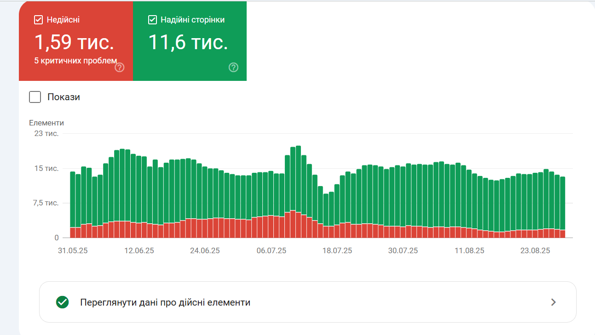The image size is (595, 335).
Task: Select the green 11,6 тис. card
Action: click(190, 41)
